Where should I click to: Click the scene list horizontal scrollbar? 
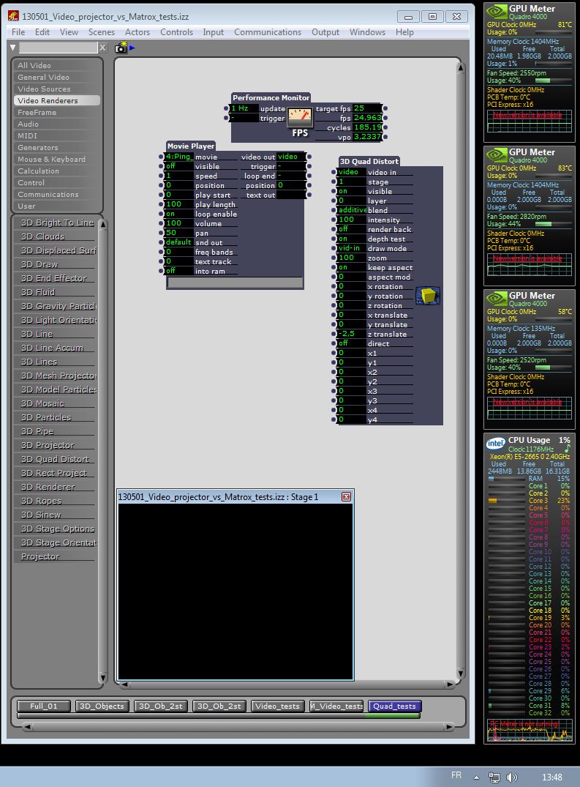click(238, 726)
